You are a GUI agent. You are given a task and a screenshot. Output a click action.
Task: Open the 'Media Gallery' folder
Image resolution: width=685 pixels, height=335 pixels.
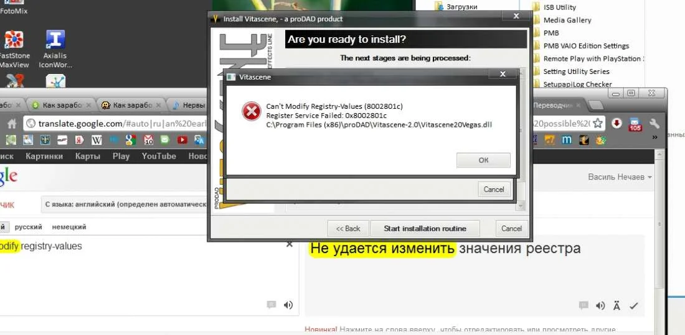click(562, 20)
